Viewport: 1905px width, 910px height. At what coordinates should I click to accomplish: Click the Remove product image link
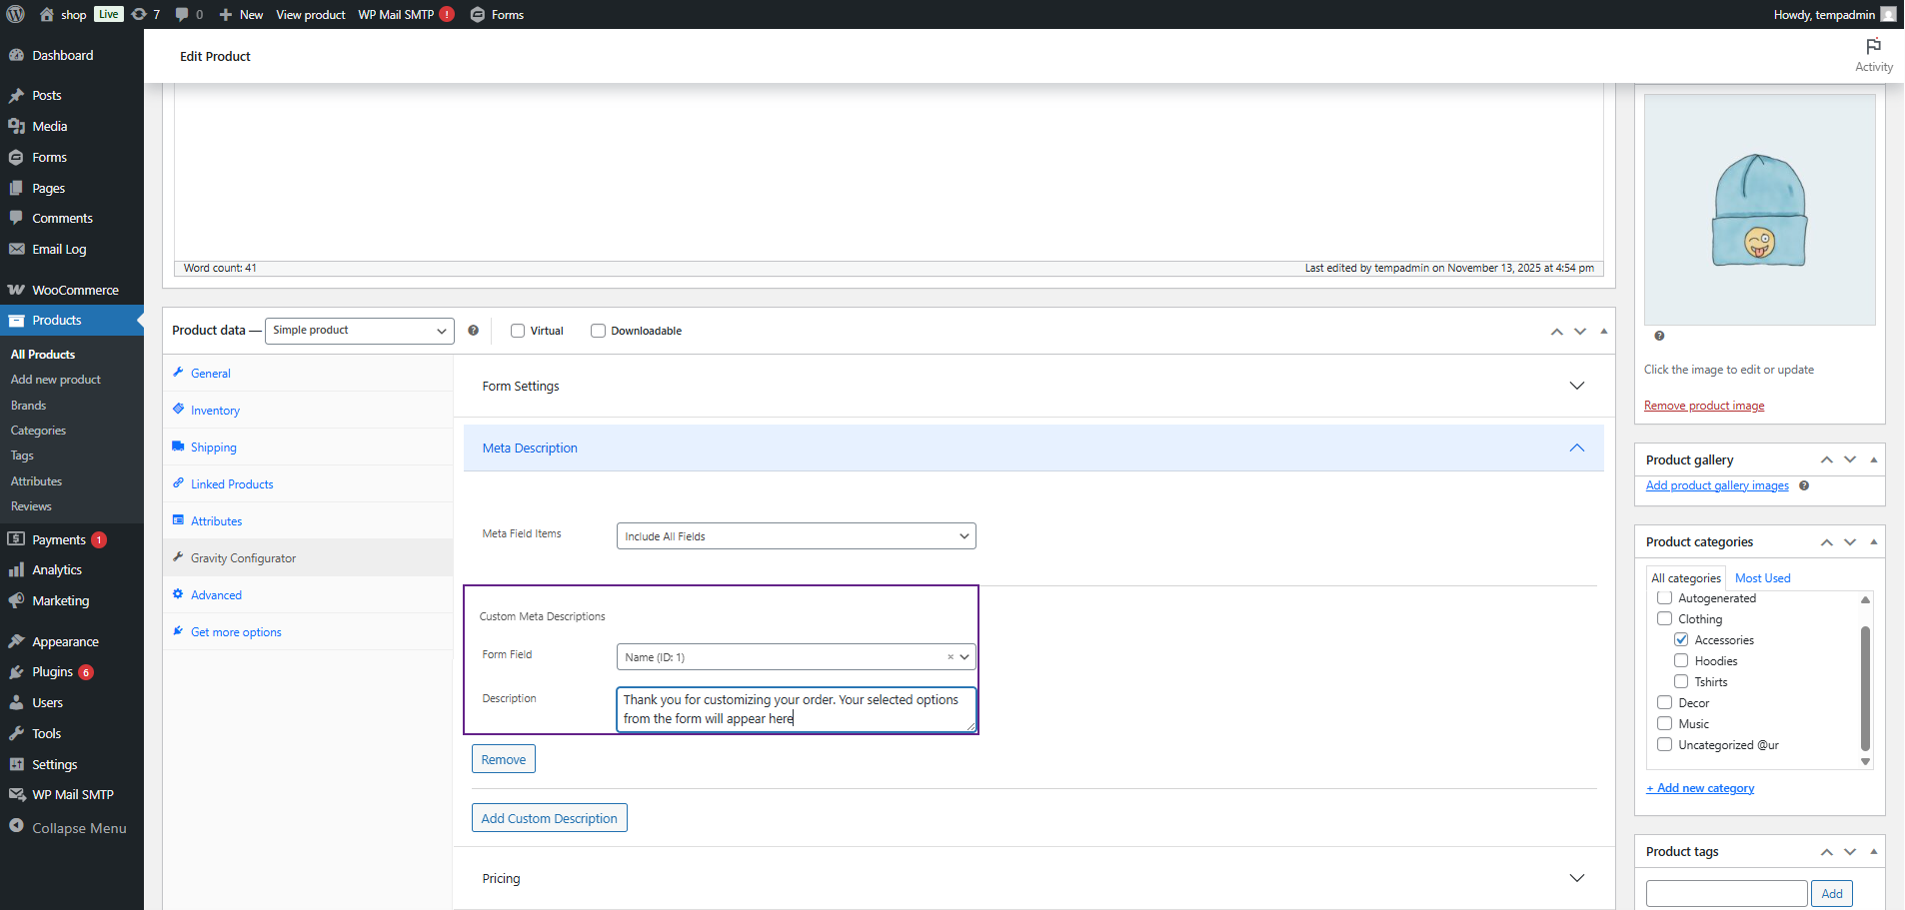[x=1703, y=406]
